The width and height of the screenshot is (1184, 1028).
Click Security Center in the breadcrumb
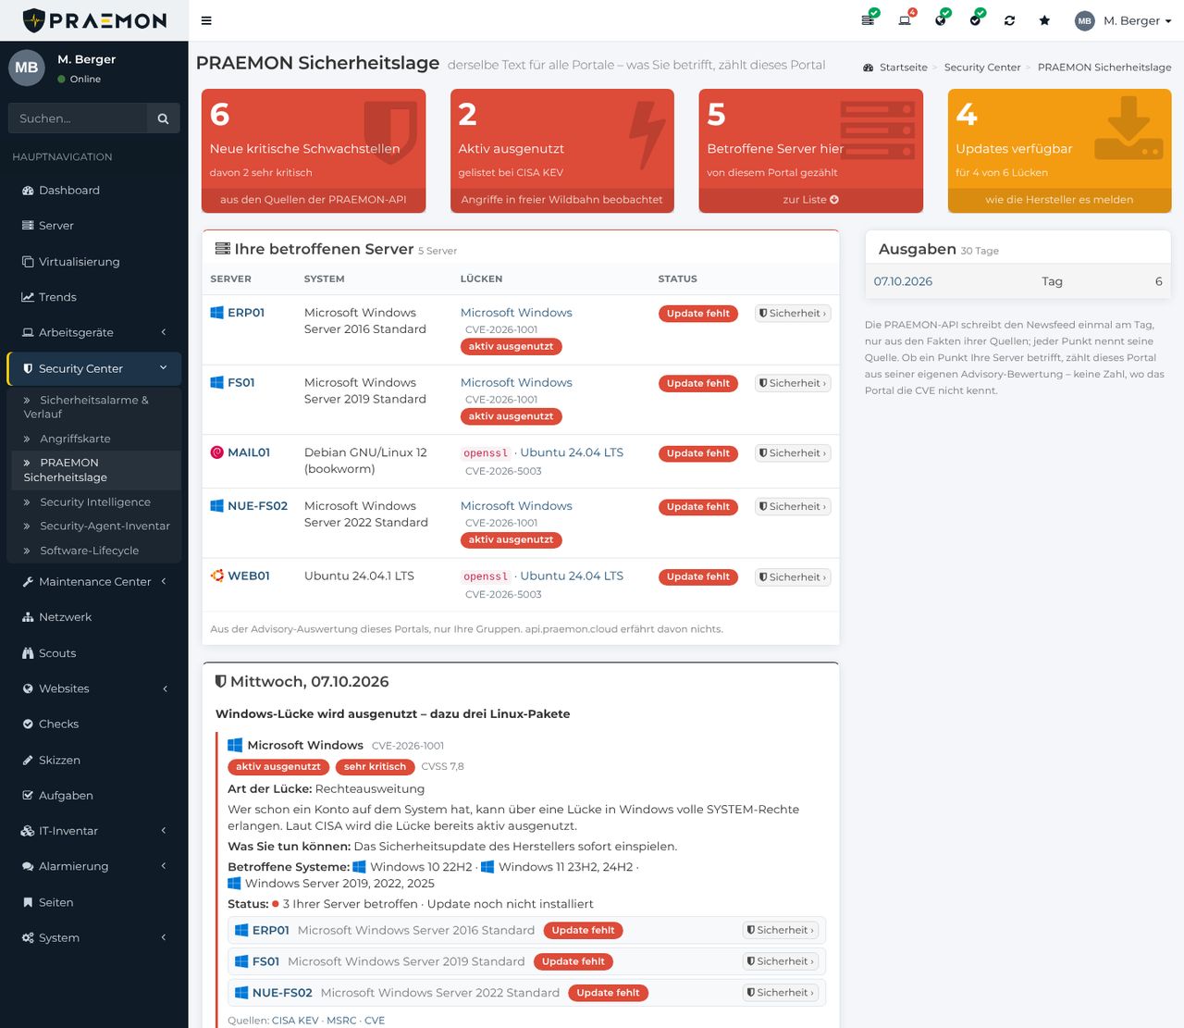click(x=982, y=68)
